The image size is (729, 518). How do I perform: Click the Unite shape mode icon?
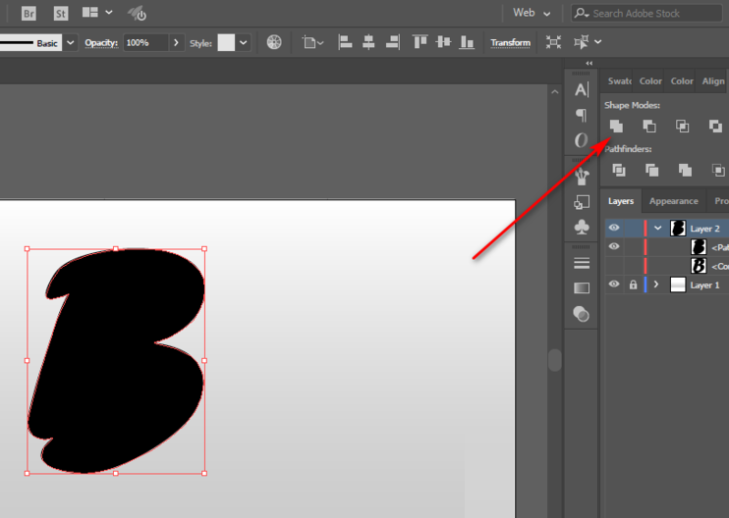[616, 126]
